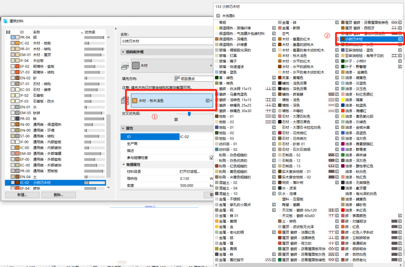
Task: Click the 木材 hatch pattern preview icon
Action: pyautogui.click(x=136, y=65)
